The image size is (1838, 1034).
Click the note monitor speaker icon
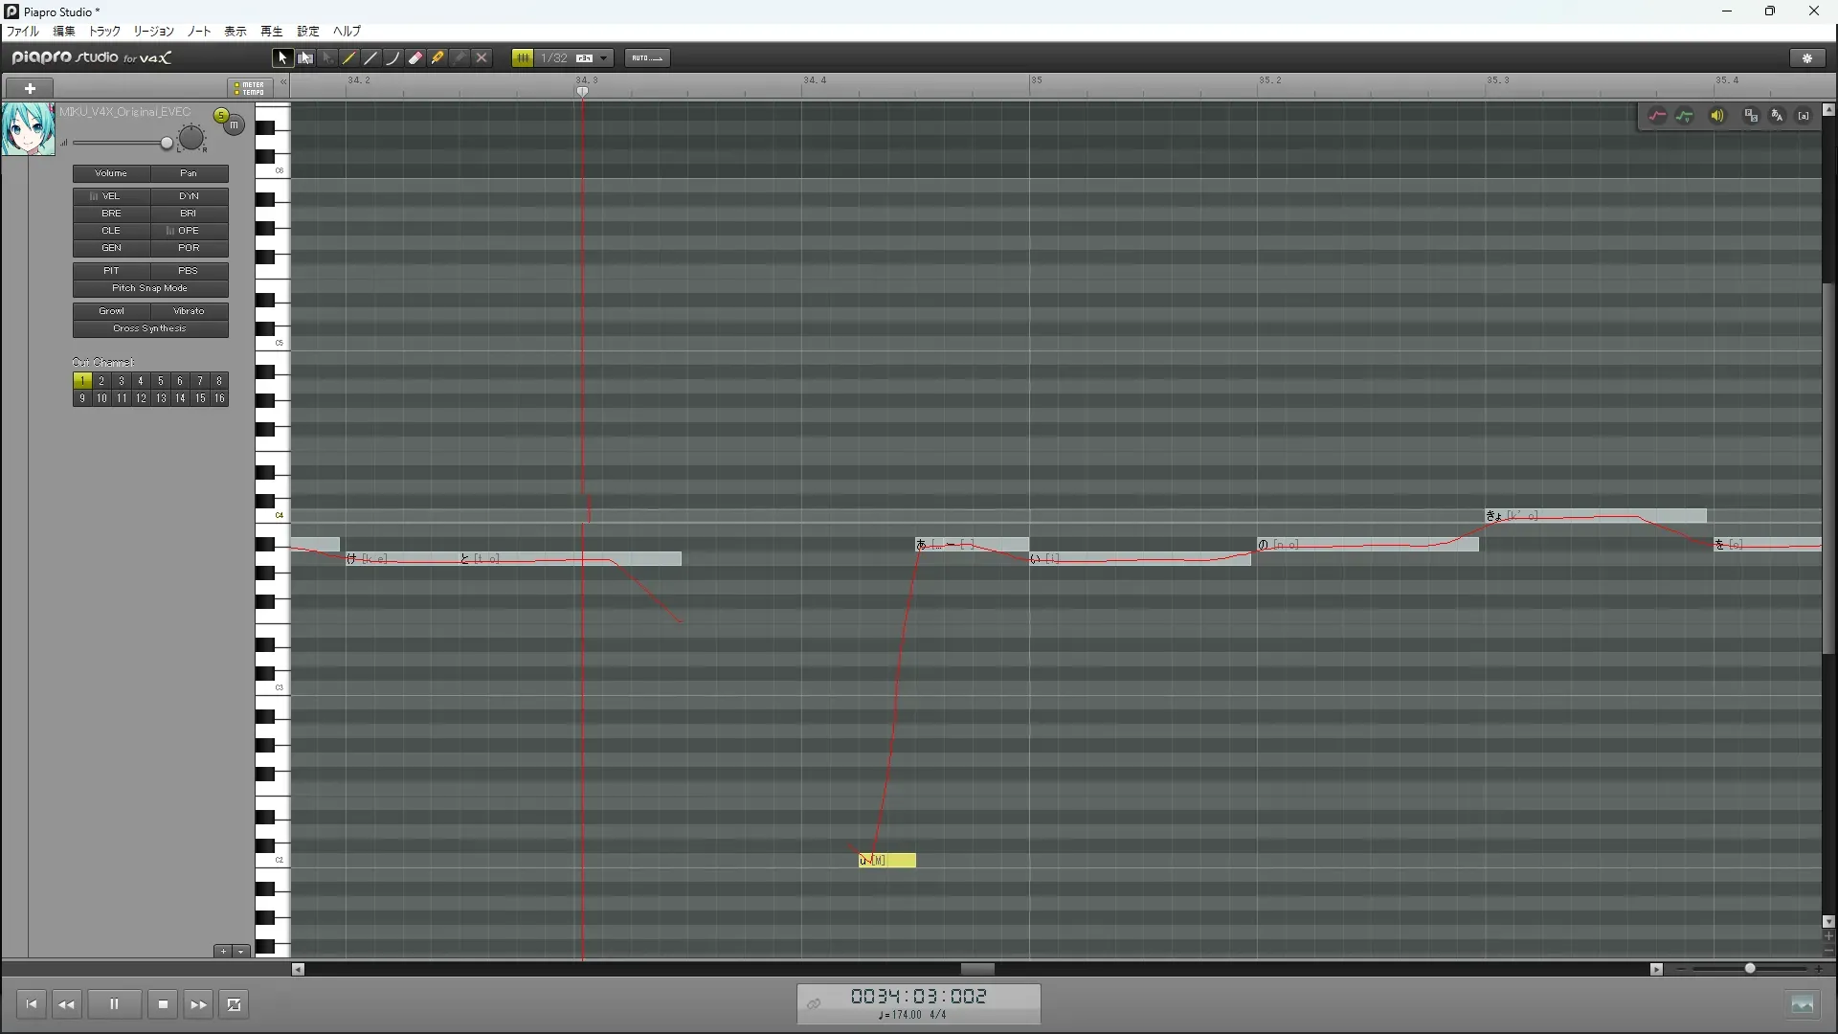1717,116
